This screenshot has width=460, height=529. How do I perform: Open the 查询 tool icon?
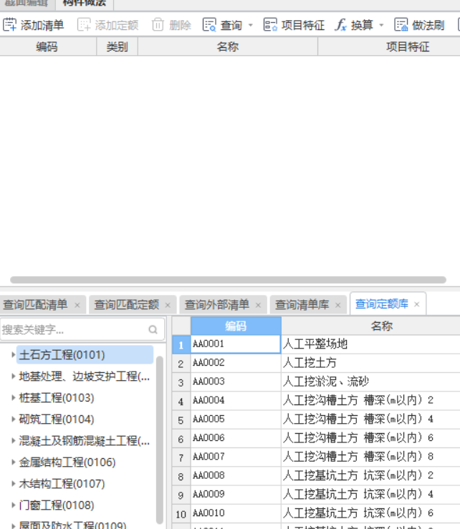tap(209, 25)
